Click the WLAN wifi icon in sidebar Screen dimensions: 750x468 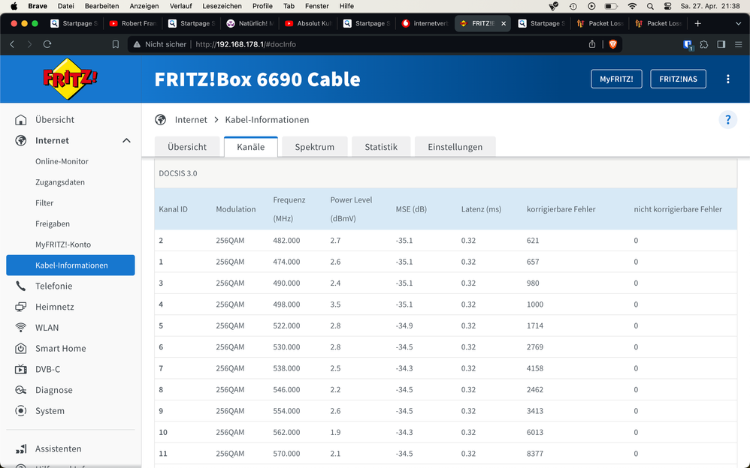click(x=20, y=328)
